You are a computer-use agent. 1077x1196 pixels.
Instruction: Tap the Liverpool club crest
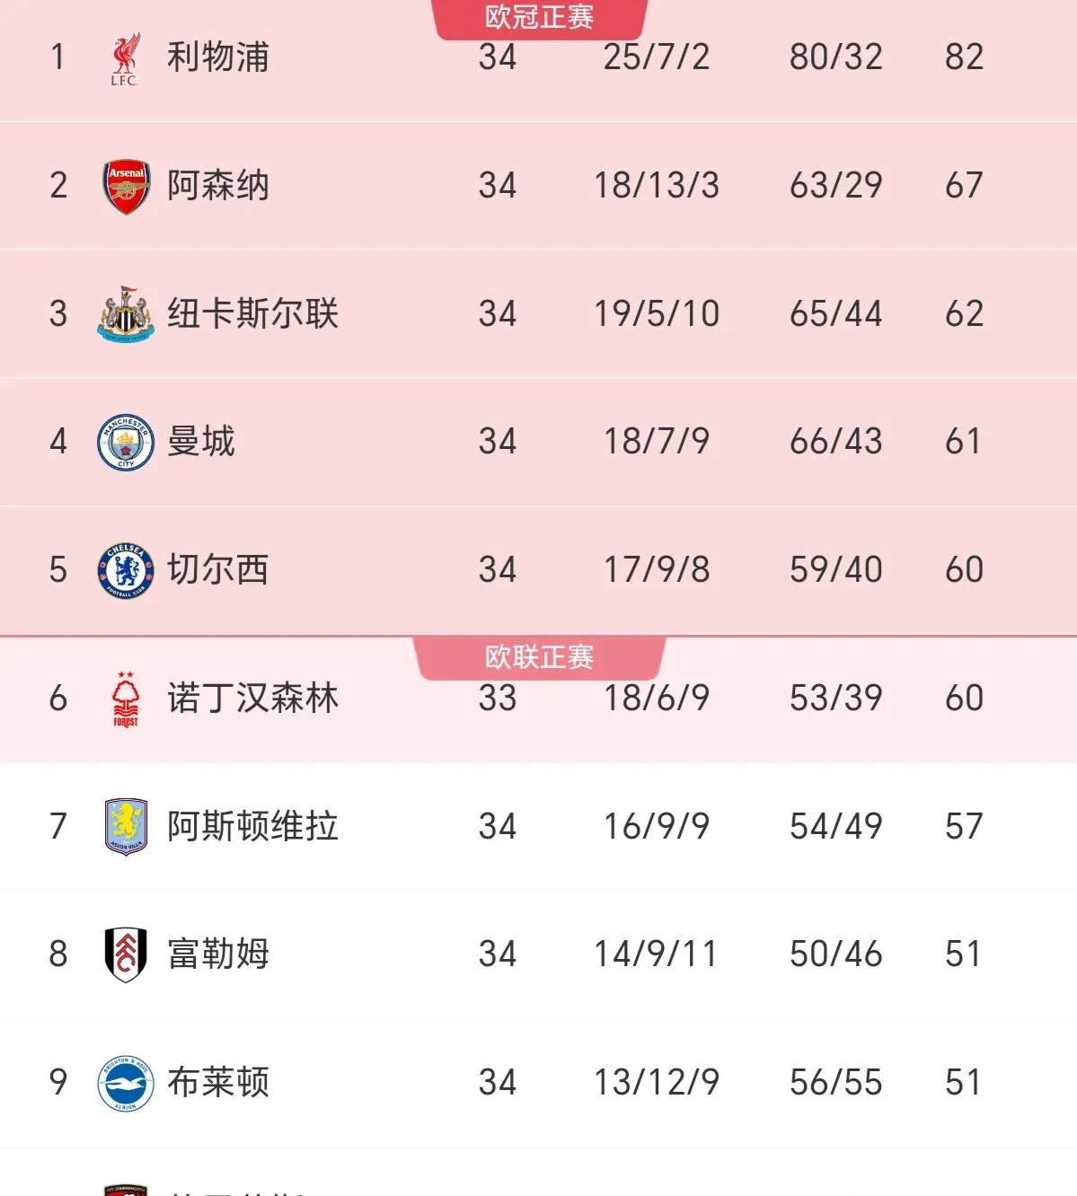[x=126, y=58]
